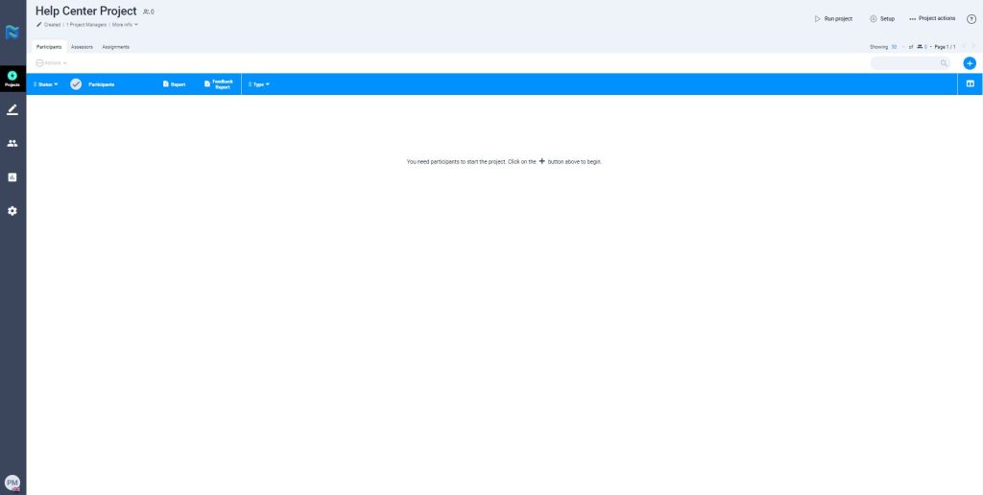Click the pencil icon in the sidebar
Screen dimensions: 983x495
tap(12, 110)
